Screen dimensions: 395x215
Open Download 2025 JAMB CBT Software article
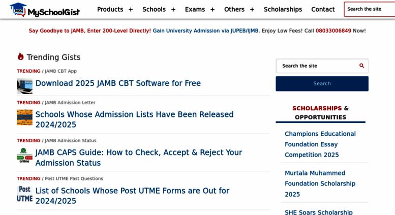click(118, 83)
